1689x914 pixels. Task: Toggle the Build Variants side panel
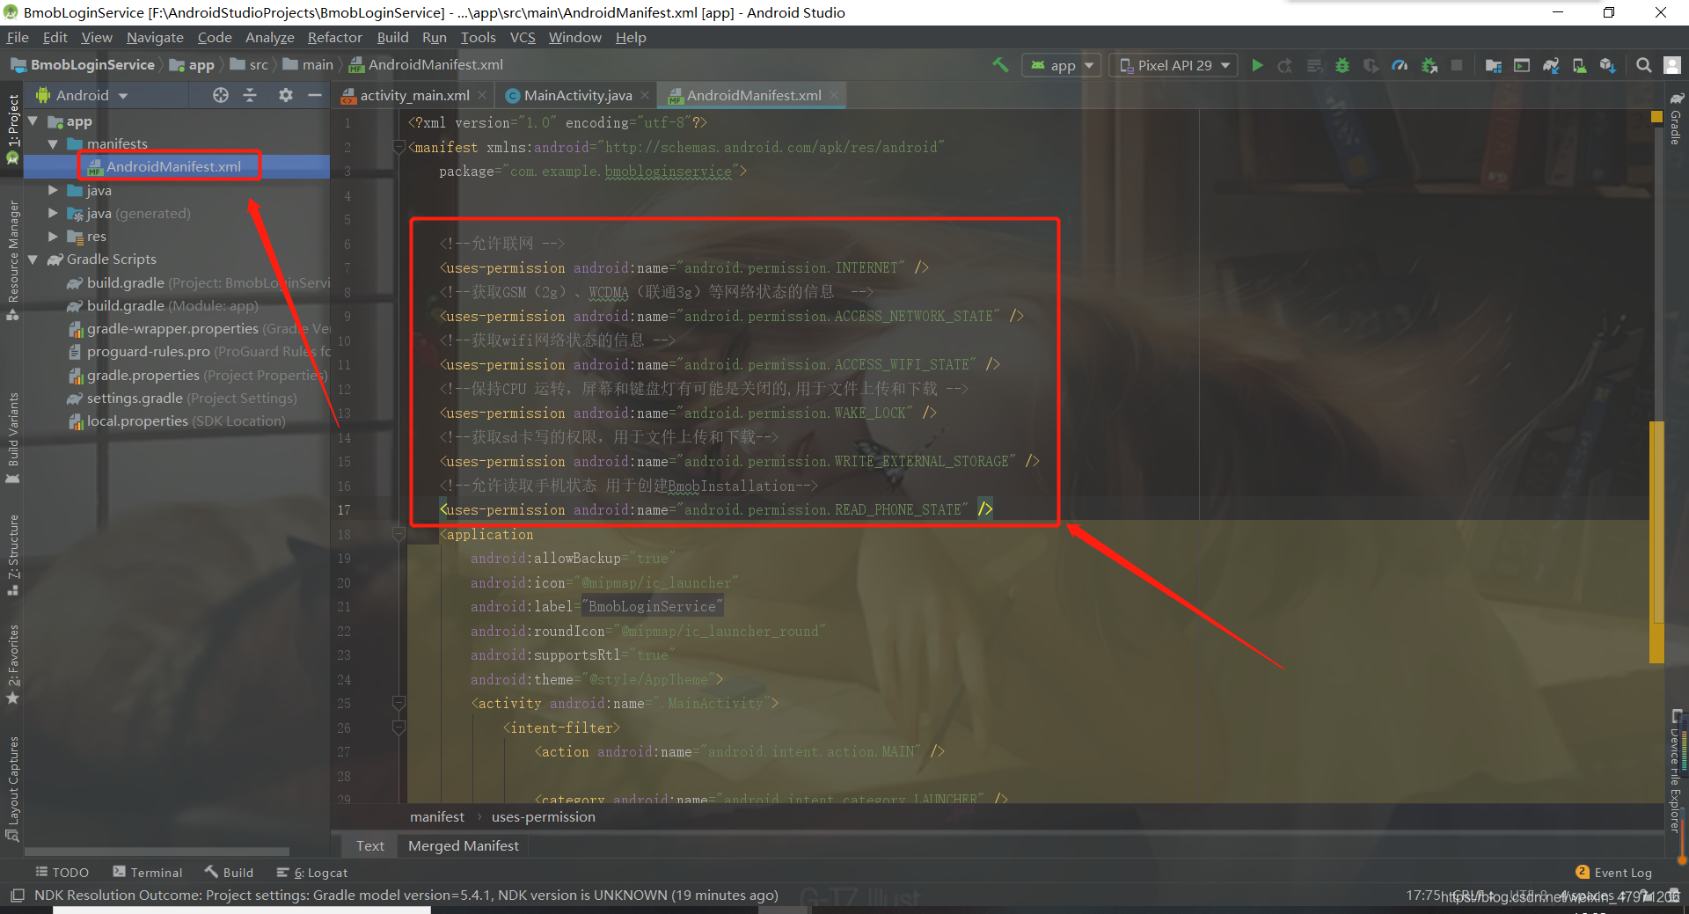(12, 437)
